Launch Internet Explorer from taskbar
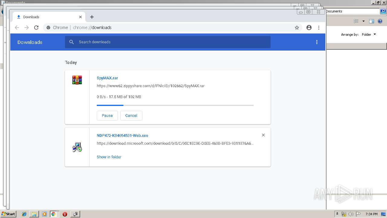Screen dimensions: 387x218 coord(24,214)
